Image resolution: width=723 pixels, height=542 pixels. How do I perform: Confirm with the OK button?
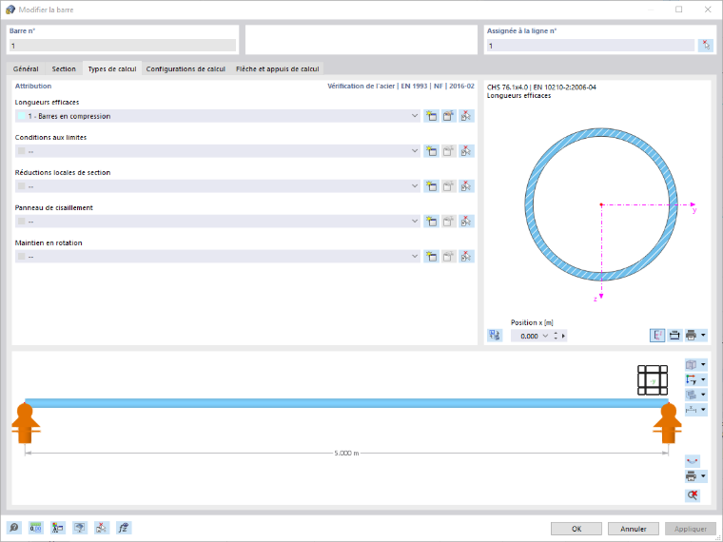click(576, 529)
